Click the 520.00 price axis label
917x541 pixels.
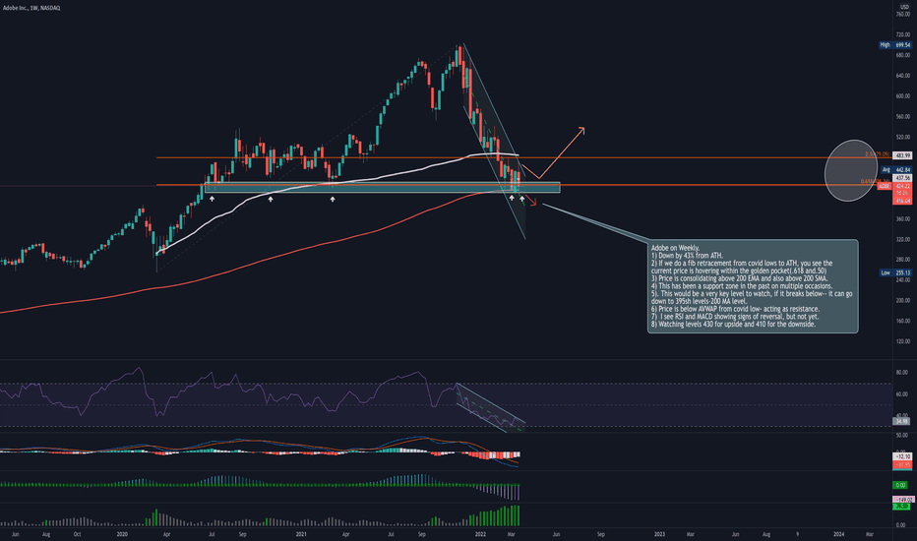(903, 137)
